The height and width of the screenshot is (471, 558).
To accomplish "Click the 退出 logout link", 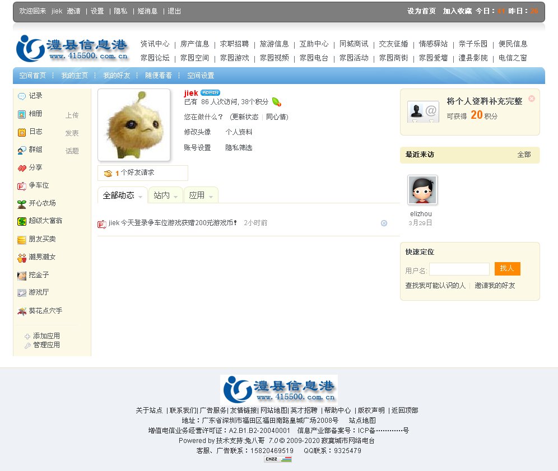I will click(174, 11).
